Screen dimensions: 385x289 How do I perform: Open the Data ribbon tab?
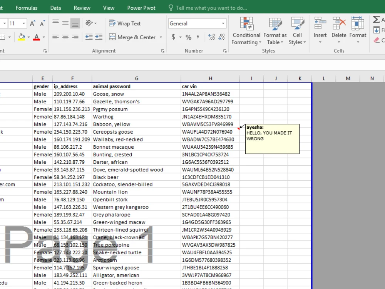click(55, 8)
